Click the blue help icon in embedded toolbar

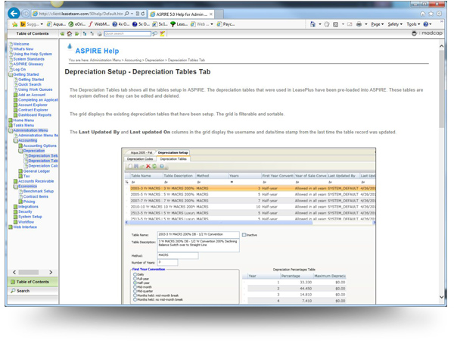point(162,166)
